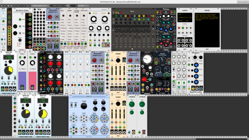Screen dimensions: 249x140
Task: Click the Chopper Depth blue knob
Action: tap(196, 82)
